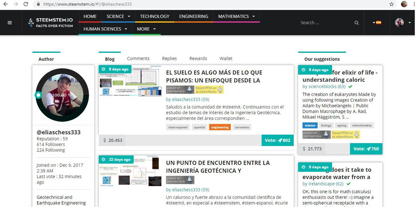Click rocket vote icon beside 750
Screen dimensions: 417x207
tap(368, 149)
